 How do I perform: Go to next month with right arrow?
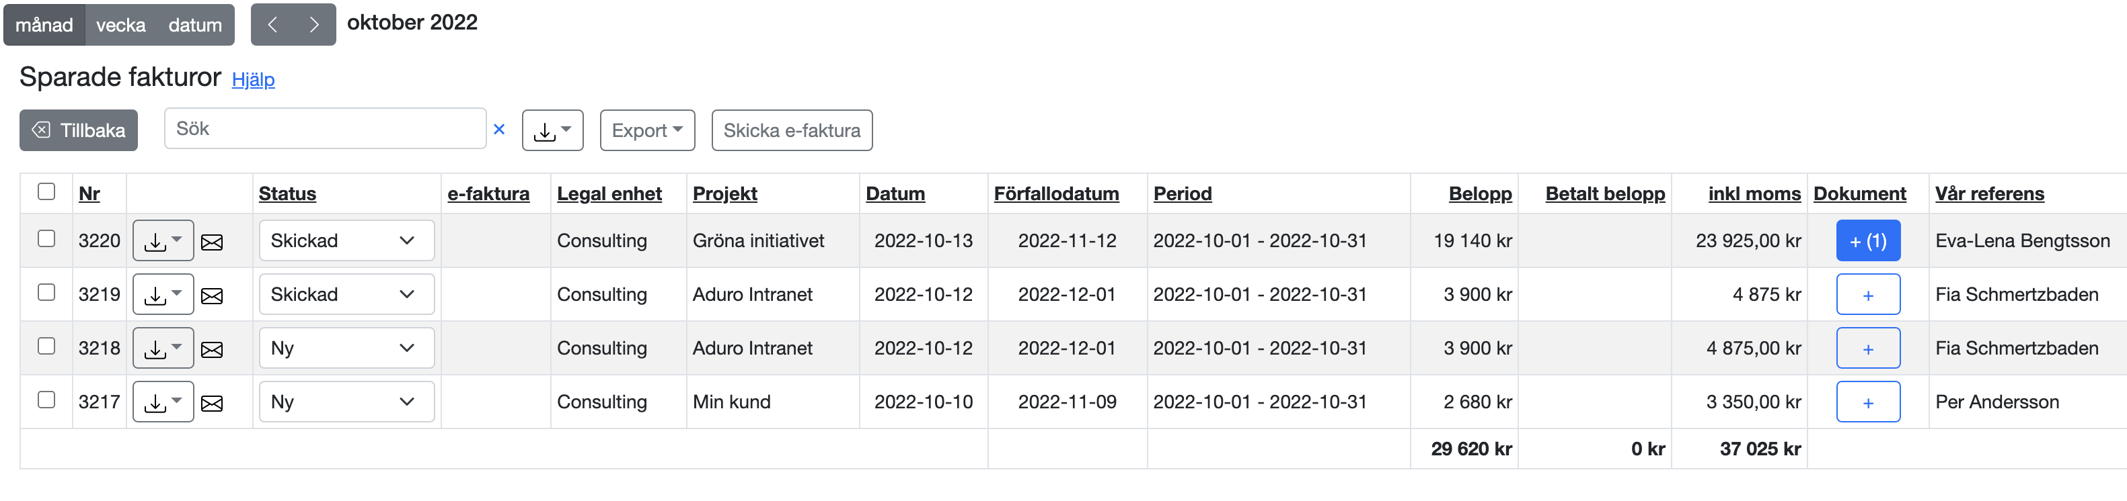[x=313, y=25]
